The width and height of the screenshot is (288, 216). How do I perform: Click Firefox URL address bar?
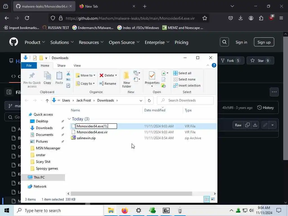coord(130,18)
